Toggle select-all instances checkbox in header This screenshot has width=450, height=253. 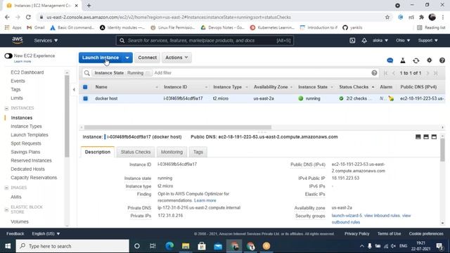click(85, 87)
